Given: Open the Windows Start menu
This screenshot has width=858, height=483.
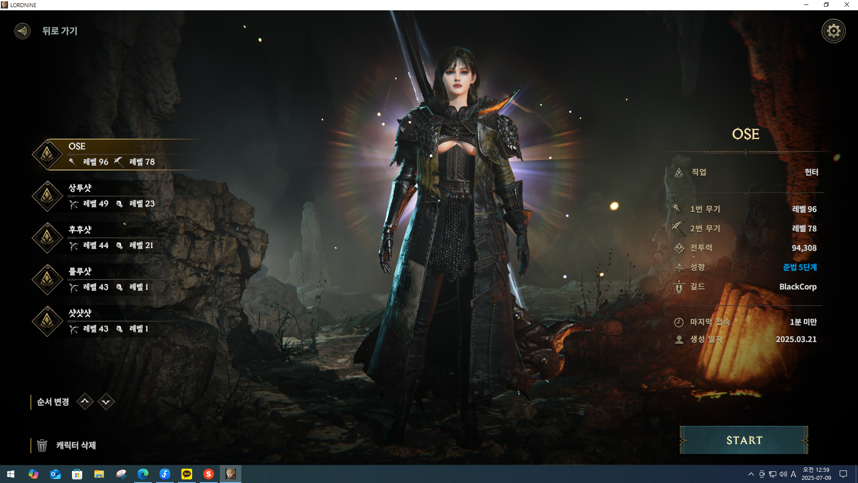Looking at the screenshot, I should click(x=11, y=474).
